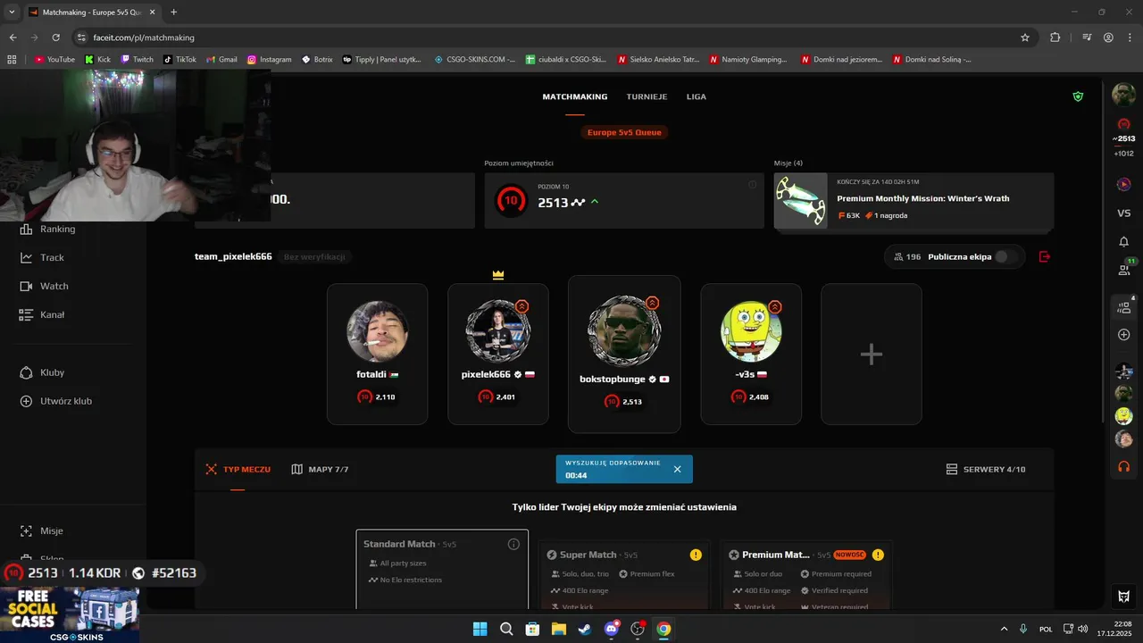Open the Chrome extensions puzzle icon
This screenshot has width=1143, height=643.
[1055, 38]
